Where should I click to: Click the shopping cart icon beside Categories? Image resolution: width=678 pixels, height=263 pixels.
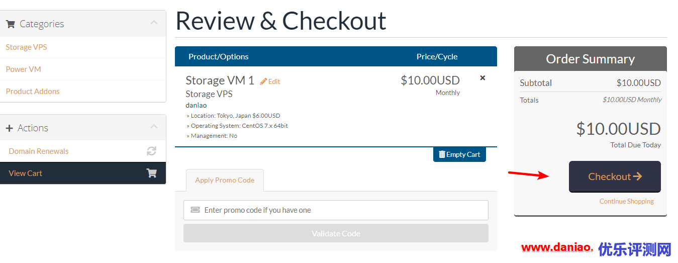pyautogui.click(x=10, y=24)
